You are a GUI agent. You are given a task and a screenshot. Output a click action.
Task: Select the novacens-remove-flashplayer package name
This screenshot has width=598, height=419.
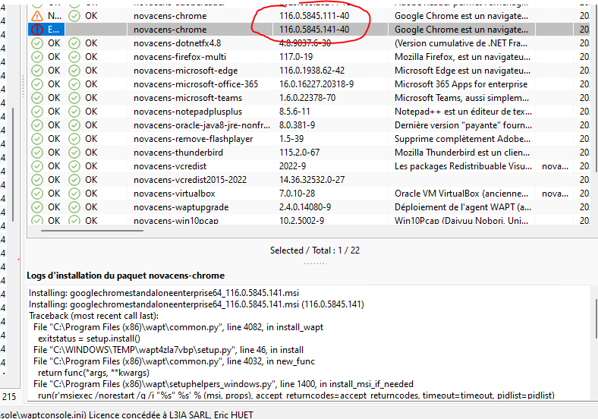coord(193,139)
